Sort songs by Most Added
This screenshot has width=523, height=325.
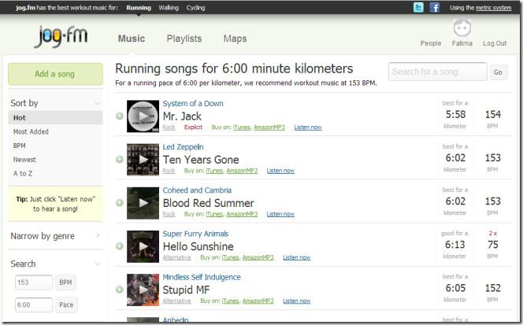(x=31, y=131)
